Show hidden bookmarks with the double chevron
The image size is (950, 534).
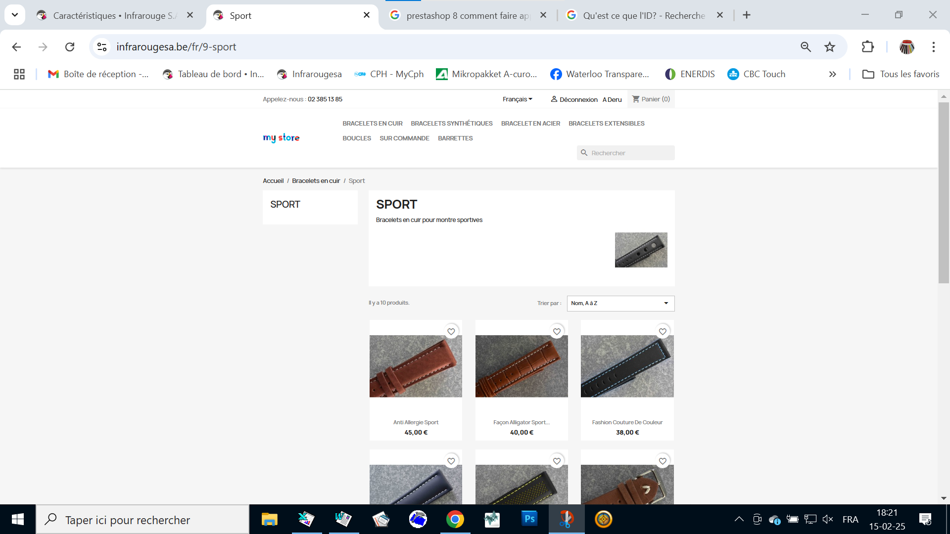coord(833,74)
